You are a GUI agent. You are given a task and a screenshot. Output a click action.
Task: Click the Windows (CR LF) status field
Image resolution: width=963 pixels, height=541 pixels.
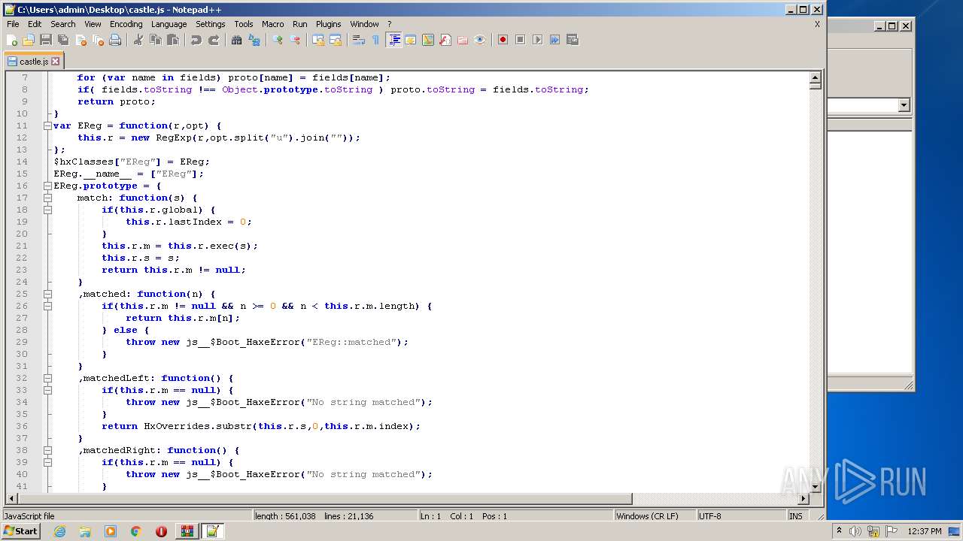pos(655,516)
